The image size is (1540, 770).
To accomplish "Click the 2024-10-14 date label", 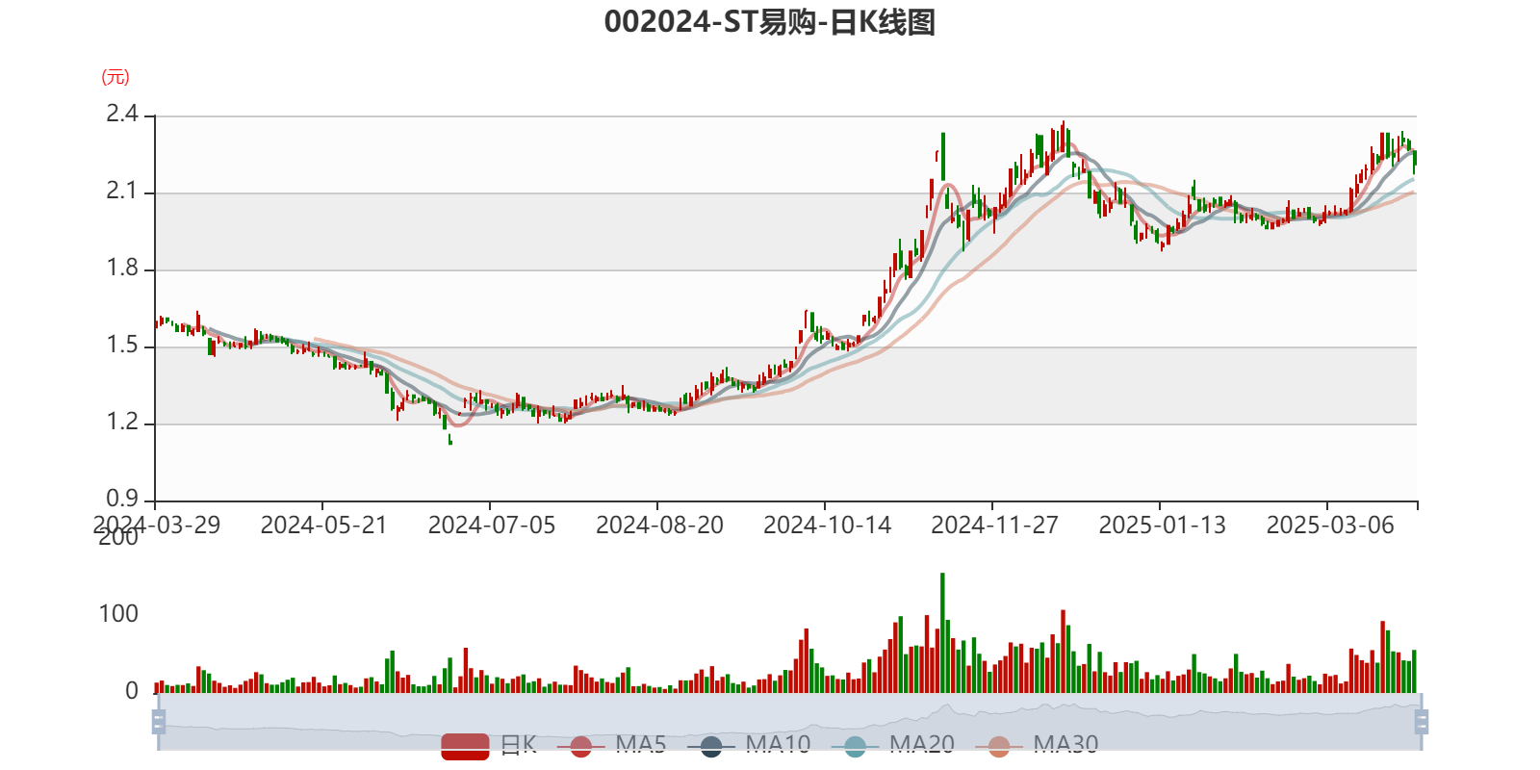I will click(x=827, y=526).
